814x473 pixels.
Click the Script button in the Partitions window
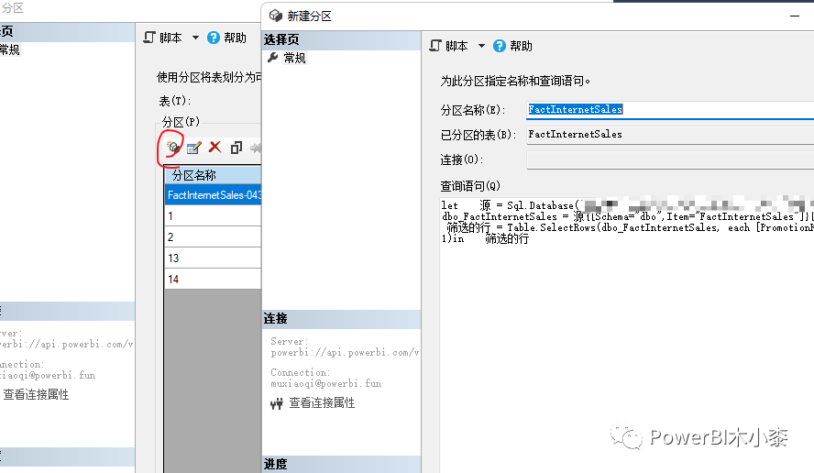pyautogui.click(x=163, y=38)
